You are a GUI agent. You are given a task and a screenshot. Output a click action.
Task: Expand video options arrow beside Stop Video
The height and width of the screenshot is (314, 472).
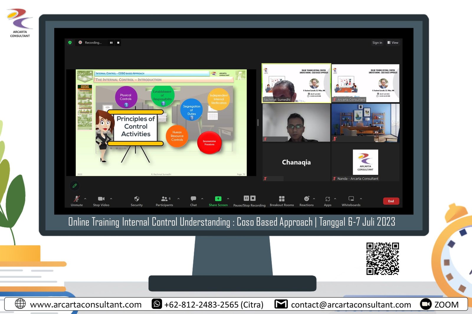point(111,199)
